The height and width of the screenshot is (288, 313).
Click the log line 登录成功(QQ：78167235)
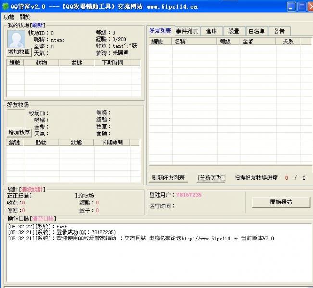(x=62, y=232)
